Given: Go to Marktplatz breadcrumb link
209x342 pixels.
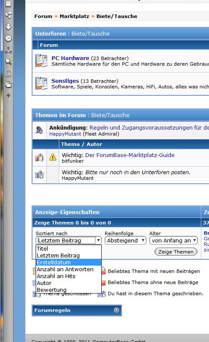Looking at the screenshot, I should pyautogui.click(x=74, y=16).
